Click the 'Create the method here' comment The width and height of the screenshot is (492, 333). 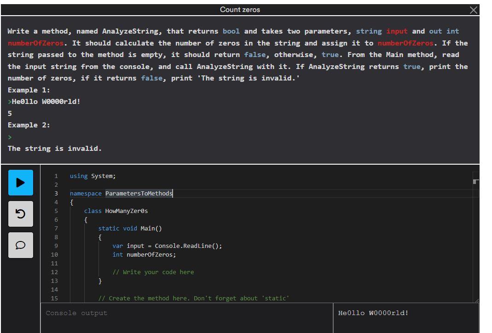point(193,298)
